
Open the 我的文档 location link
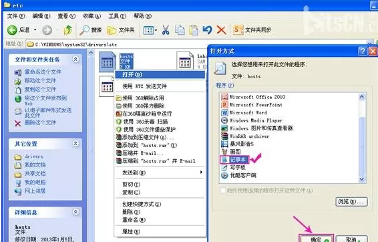coord(35,165)
